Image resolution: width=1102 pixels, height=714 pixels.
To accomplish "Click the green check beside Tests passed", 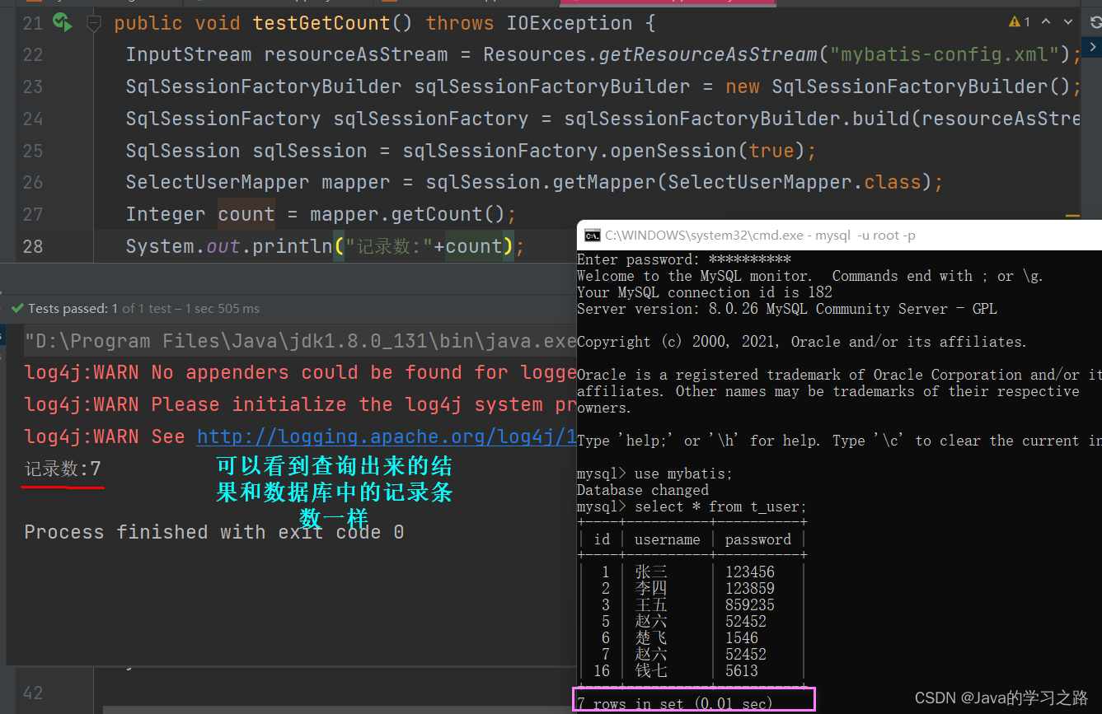I will 16,309.
